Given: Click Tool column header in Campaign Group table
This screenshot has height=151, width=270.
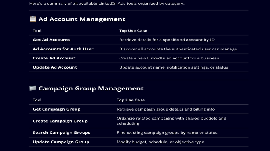Looking at the screenshot, I should click(x=37, y=100).
